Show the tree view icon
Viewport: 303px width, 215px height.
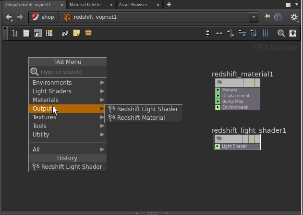click(x=15, y=33)
